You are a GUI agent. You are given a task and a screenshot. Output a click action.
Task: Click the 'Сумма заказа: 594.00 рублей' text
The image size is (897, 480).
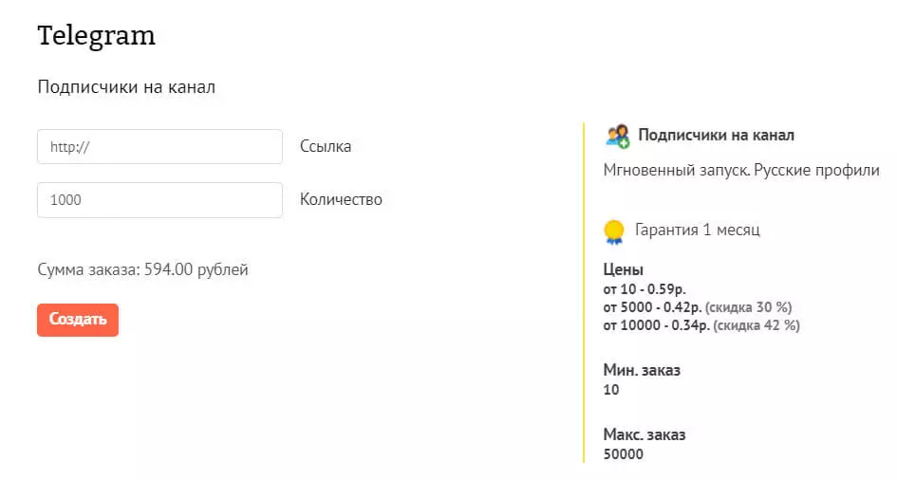tap(143, 269)
